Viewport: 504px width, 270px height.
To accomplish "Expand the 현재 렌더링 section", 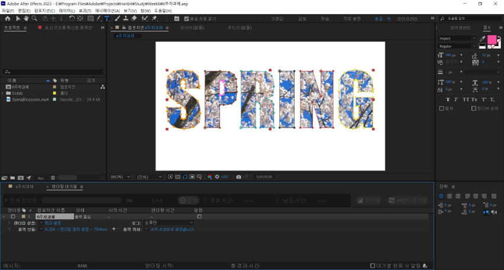I will (6, 200).
